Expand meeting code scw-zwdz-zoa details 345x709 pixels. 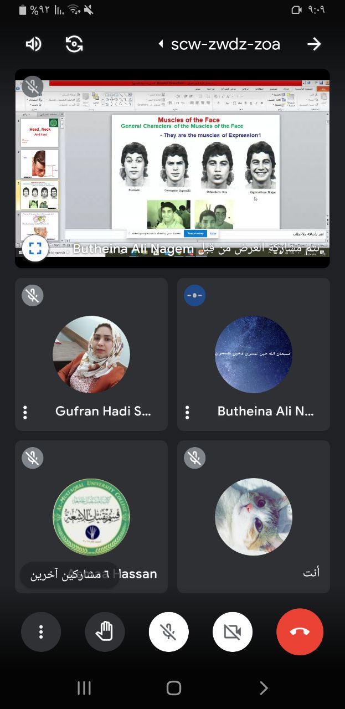(219, 44)
